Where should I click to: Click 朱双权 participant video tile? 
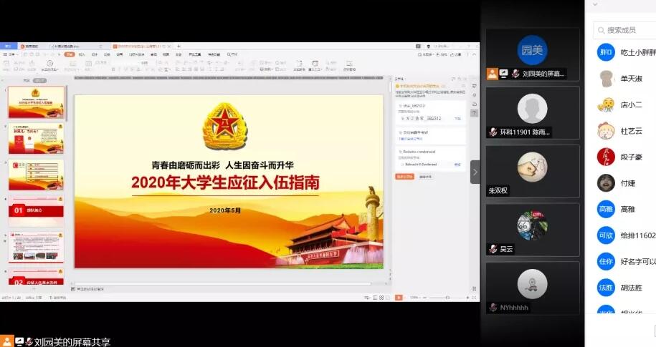coord(533,171)
